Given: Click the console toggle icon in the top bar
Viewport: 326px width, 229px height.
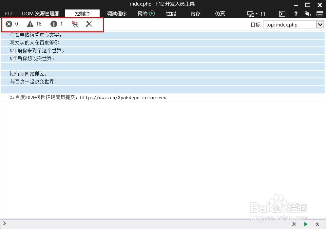Looking at the screenshot, I should point(282,14).
